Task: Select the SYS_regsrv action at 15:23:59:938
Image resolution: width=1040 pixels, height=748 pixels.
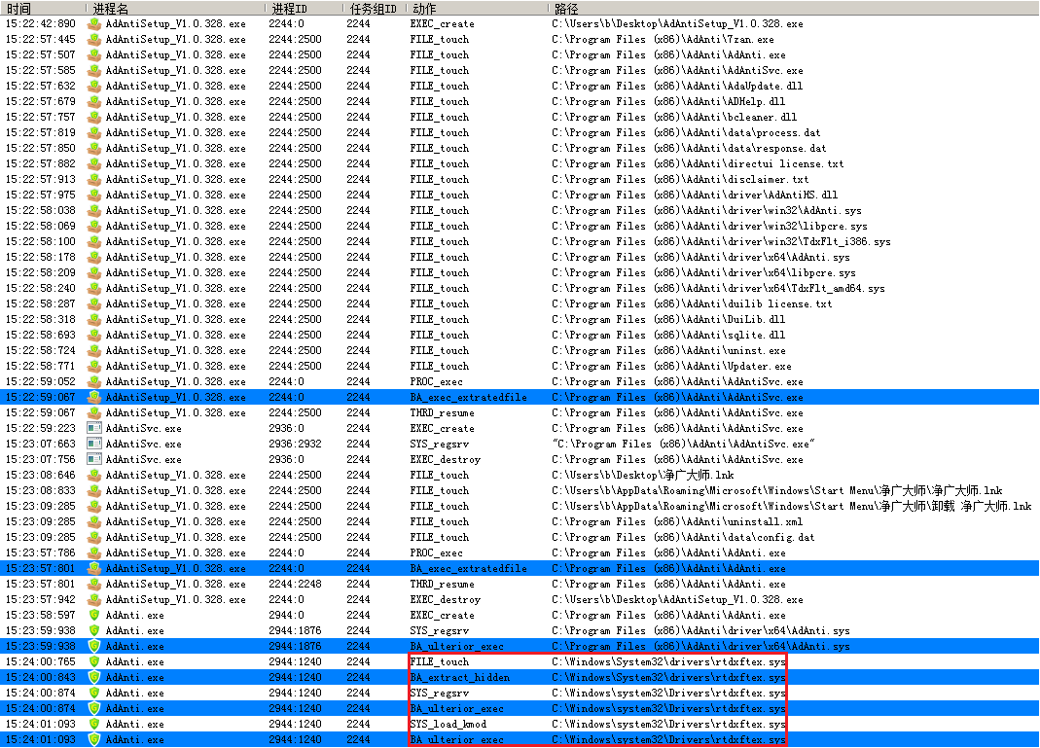Action: 439,630
